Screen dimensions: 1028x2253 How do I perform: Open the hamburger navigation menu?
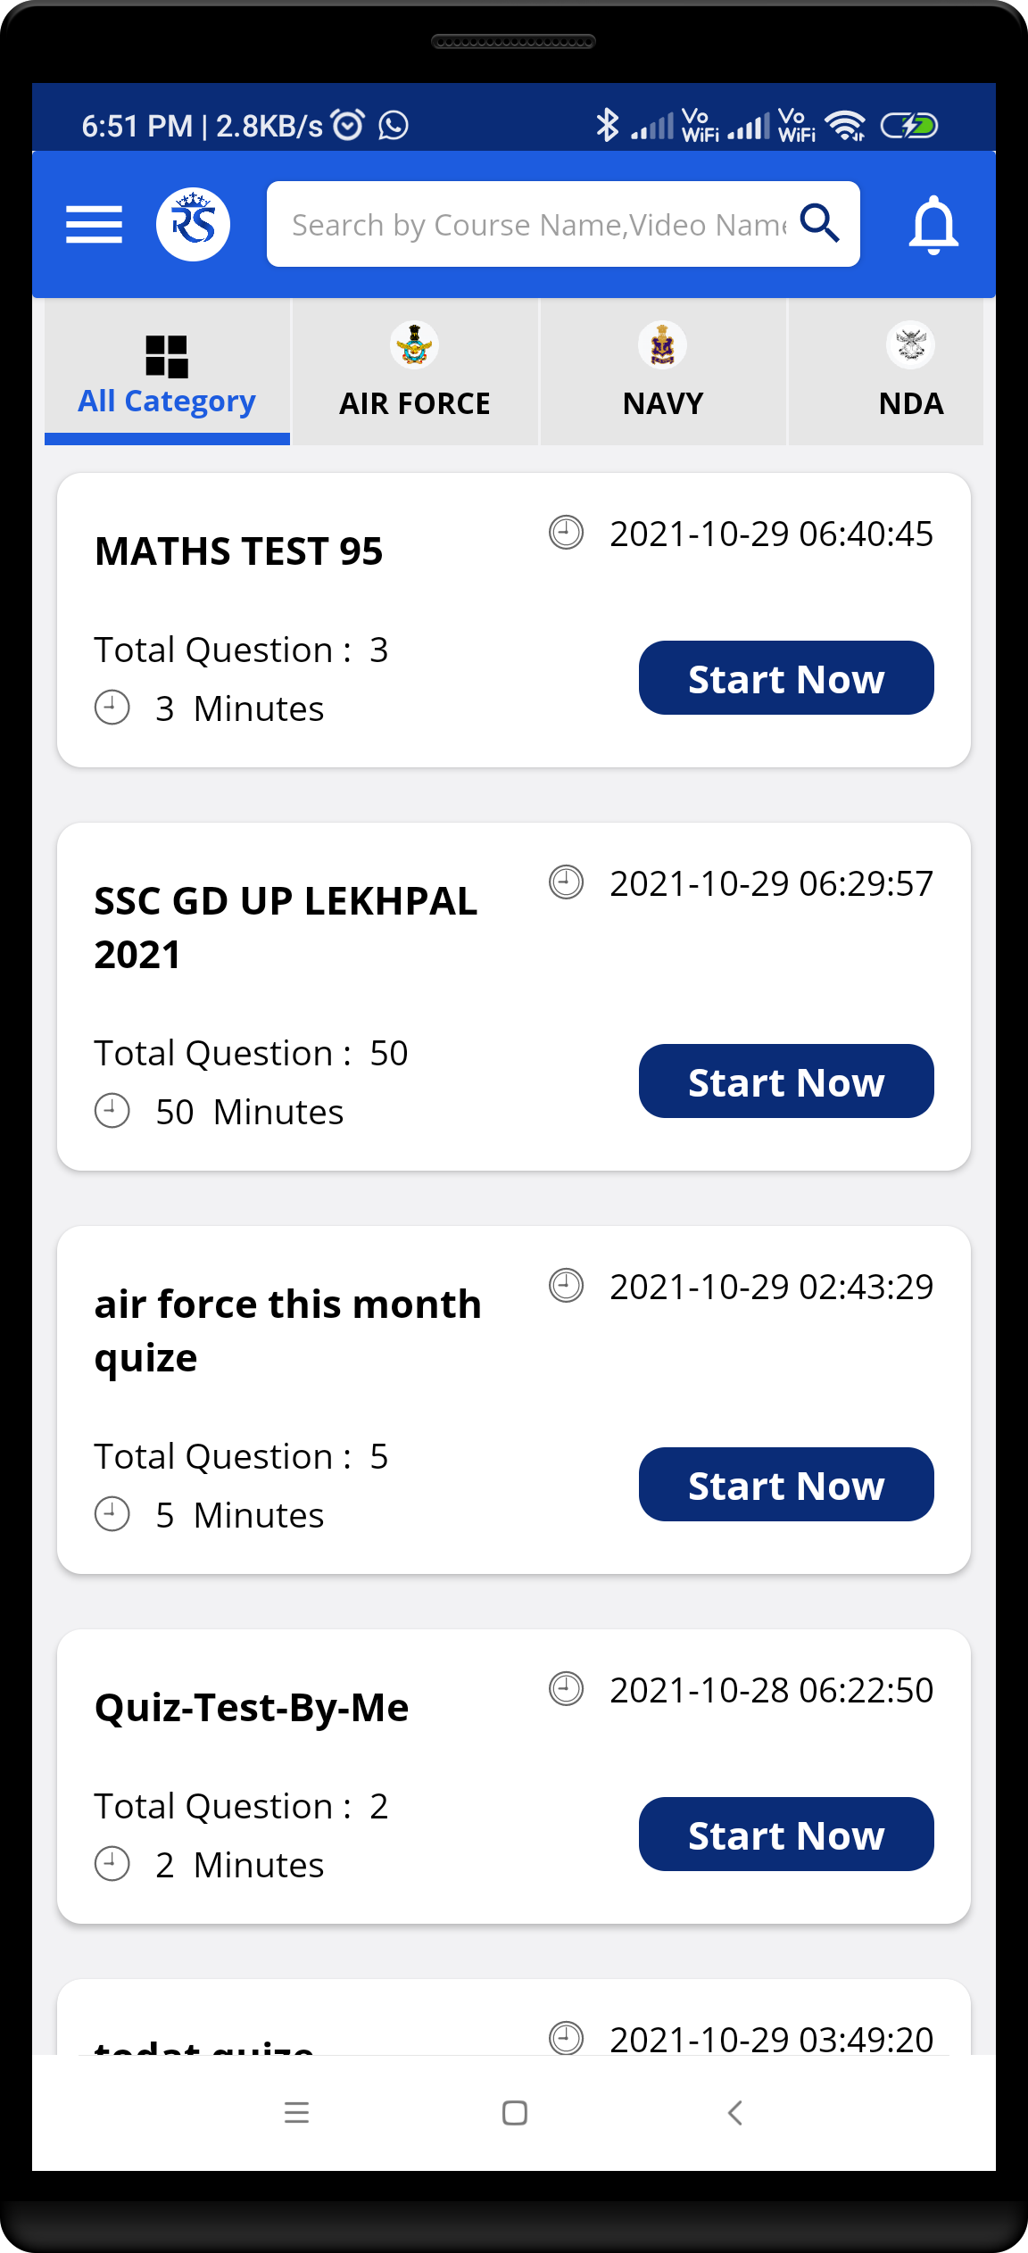point(94,224)
